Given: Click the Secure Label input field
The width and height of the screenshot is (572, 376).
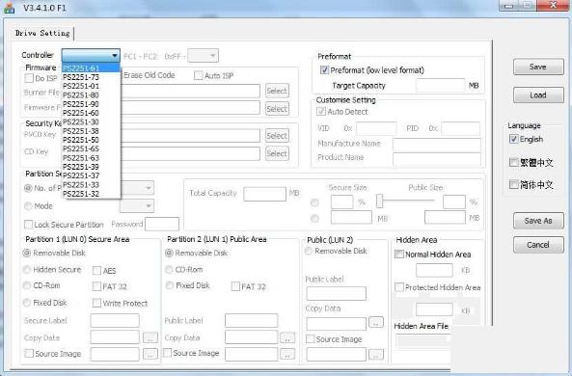Looking at the screenshot, I should (115, 321).
